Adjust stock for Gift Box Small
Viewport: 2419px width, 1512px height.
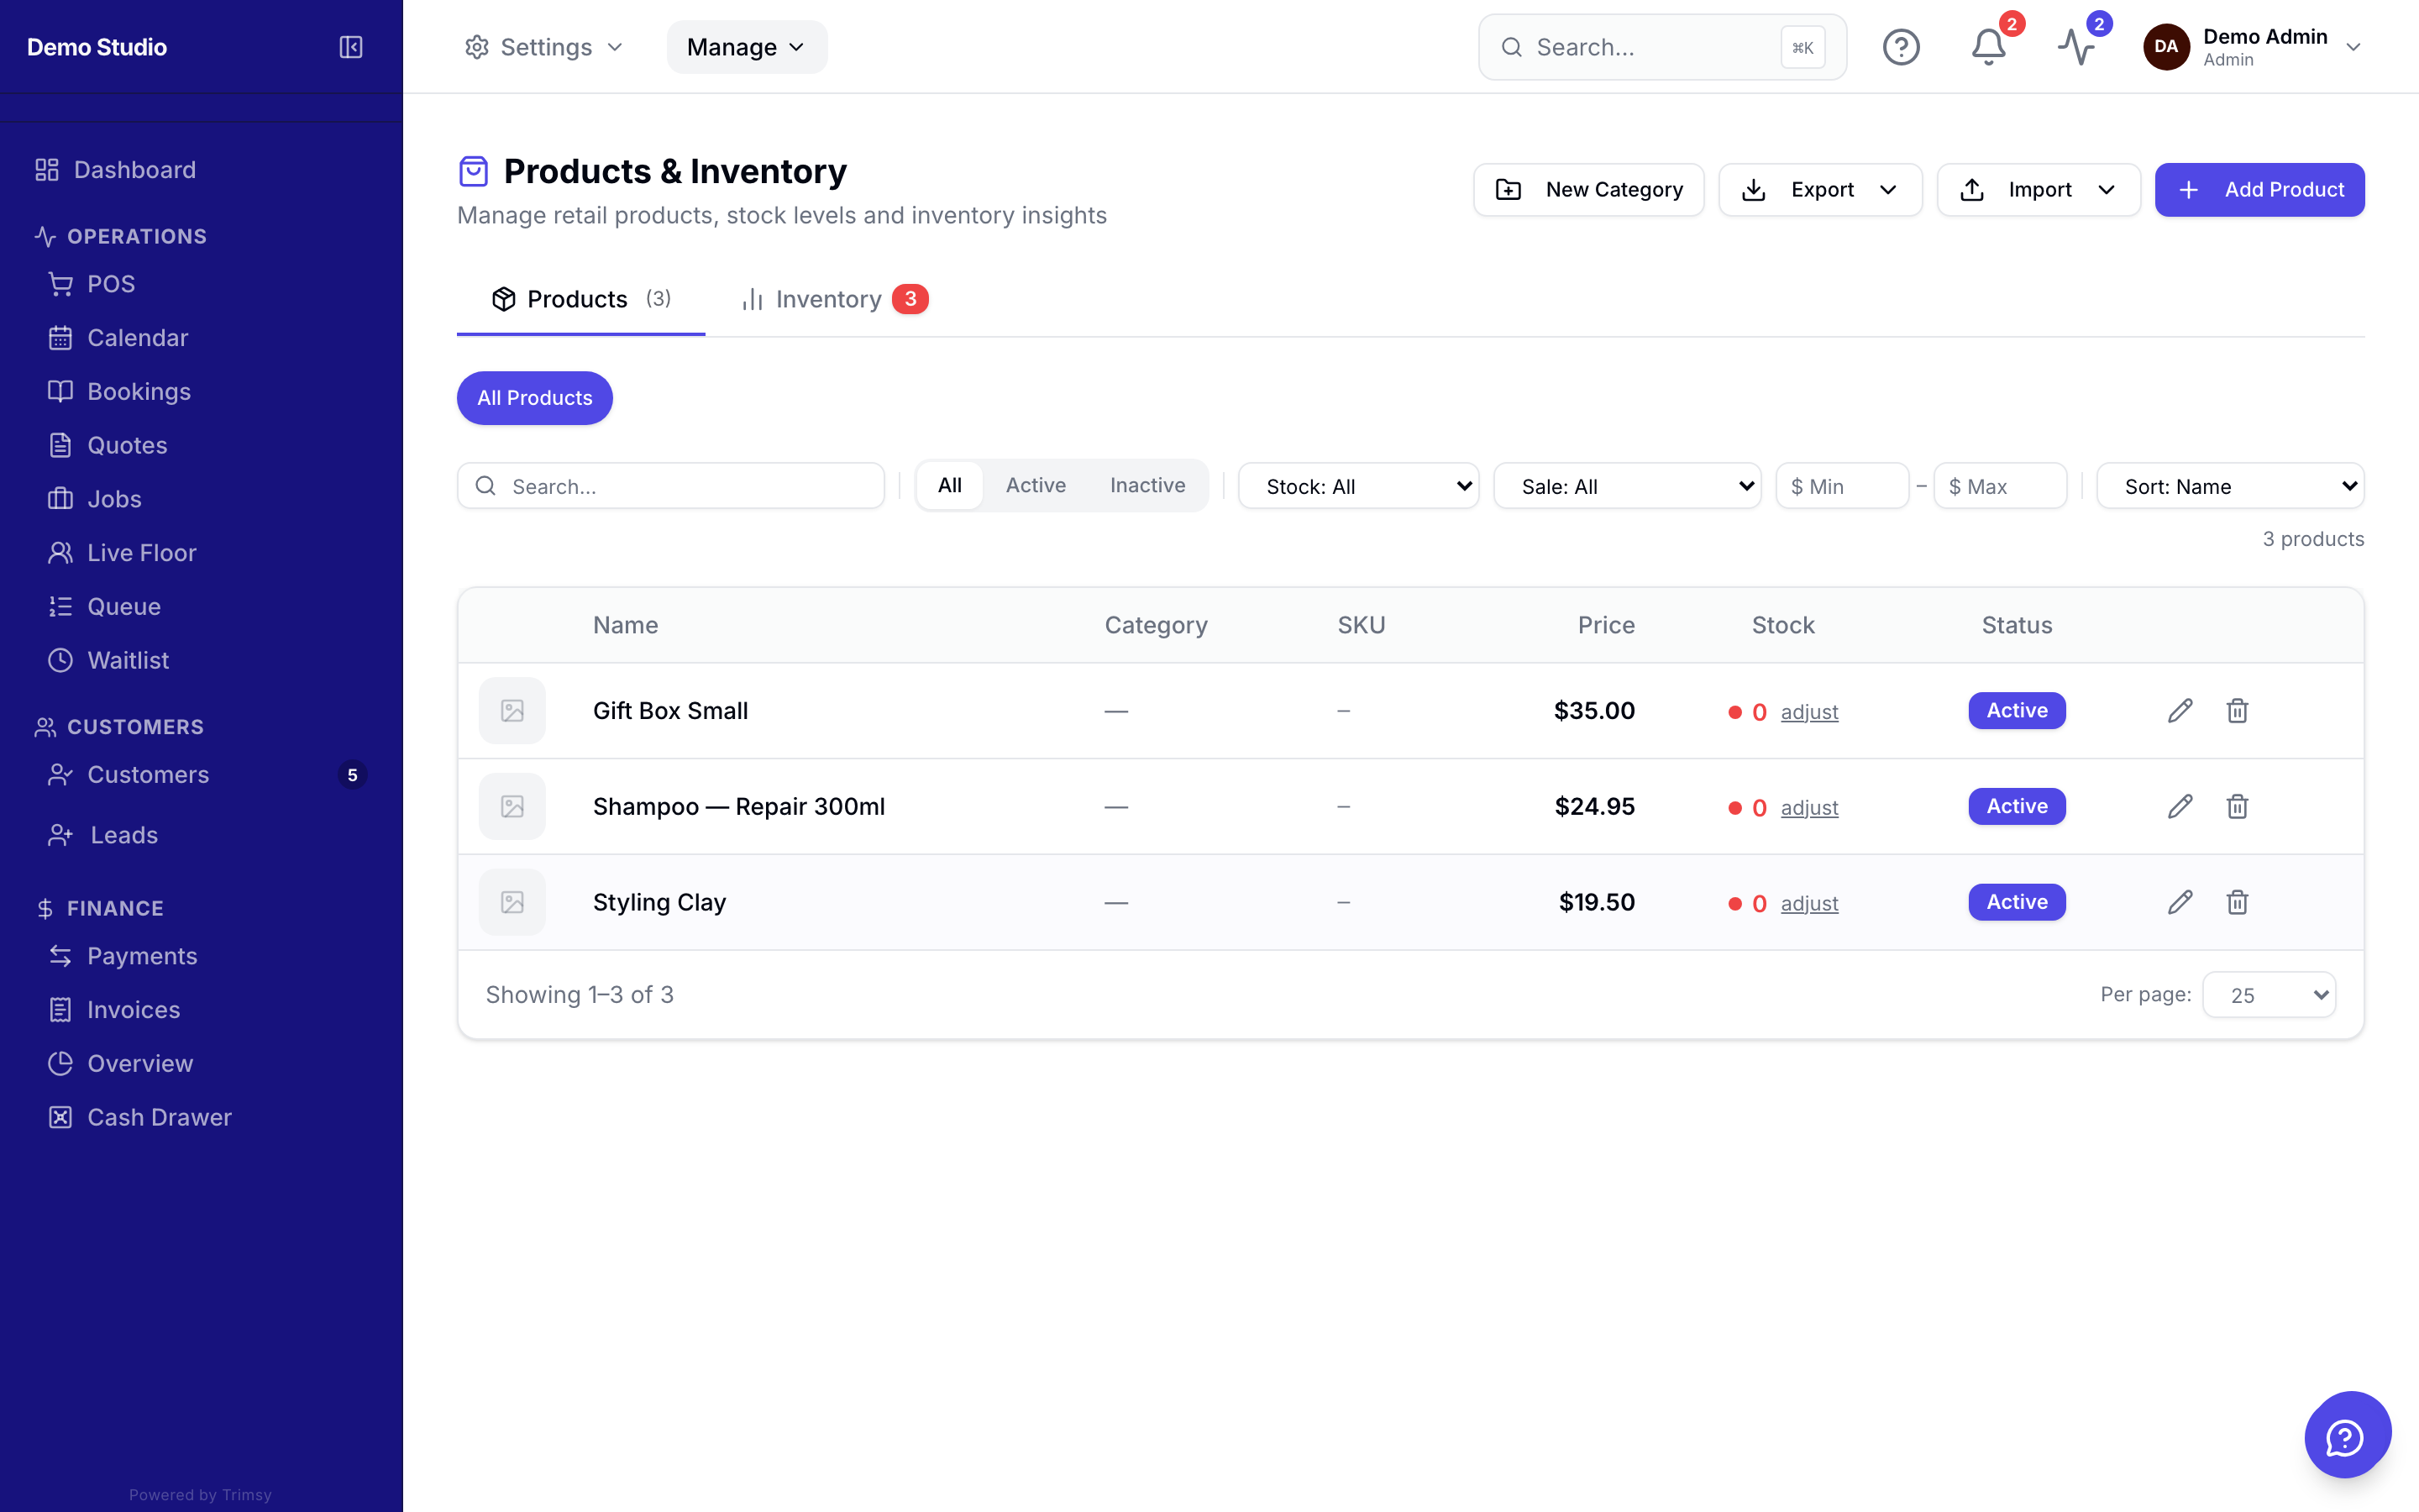point(1808,712)
